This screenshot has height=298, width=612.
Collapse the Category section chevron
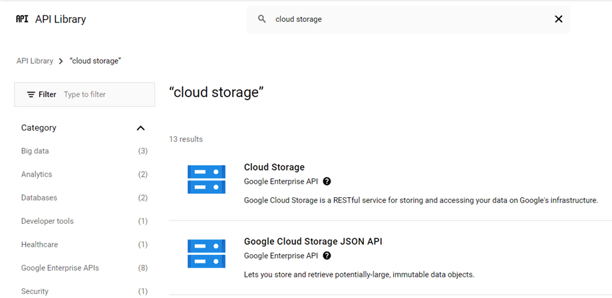click(140, 128)
